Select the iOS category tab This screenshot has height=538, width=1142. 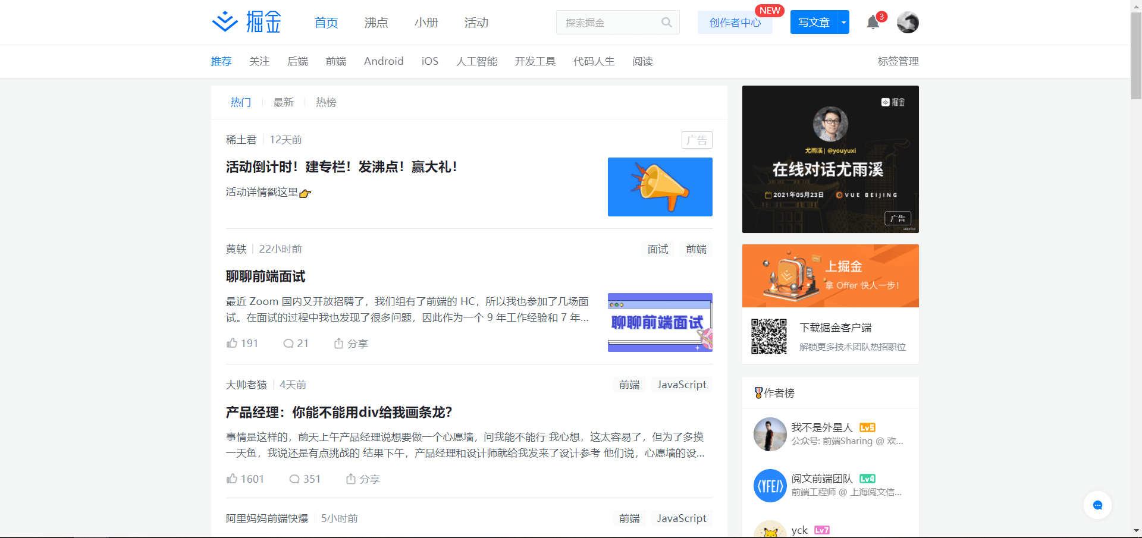(430, 61)
